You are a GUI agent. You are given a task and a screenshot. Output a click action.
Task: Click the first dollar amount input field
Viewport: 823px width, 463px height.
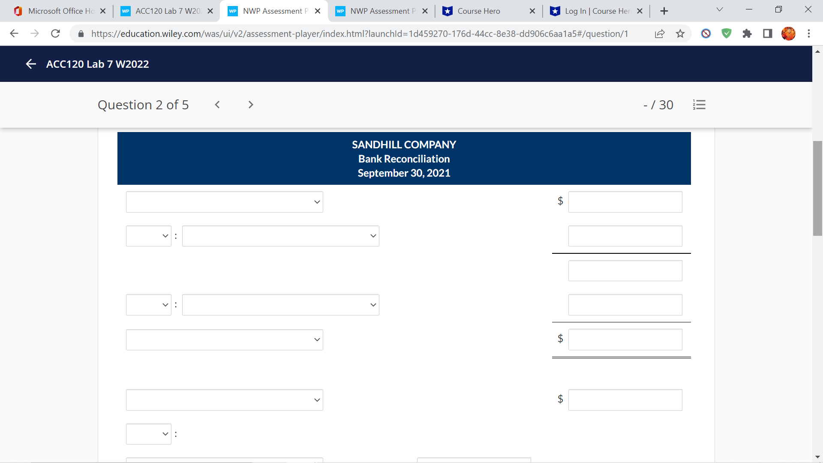coord(625,201)
